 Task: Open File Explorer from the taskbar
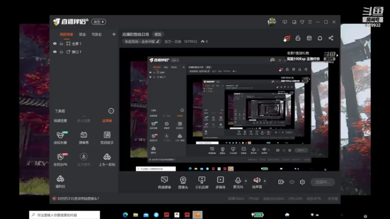136,215
